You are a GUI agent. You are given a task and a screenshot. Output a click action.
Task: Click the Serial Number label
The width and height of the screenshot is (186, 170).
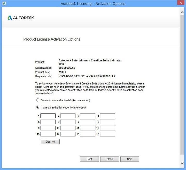pyautogui.click(x=43, y=68)
